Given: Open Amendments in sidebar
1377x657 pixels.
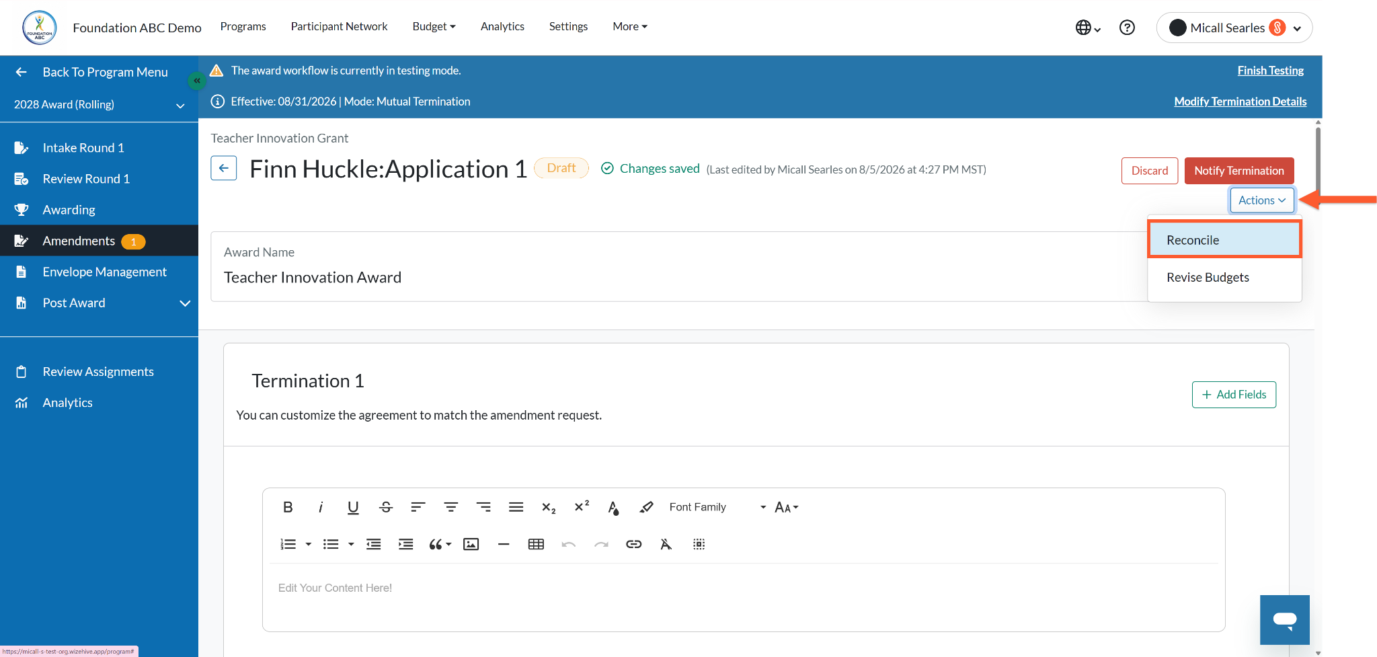Looking at the screenshot, I should [99, 241].
